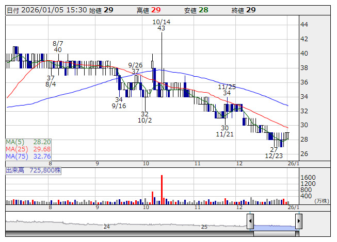
Task: Click the 出来高 725,800株 volume label
Action: tap(34, 169)
